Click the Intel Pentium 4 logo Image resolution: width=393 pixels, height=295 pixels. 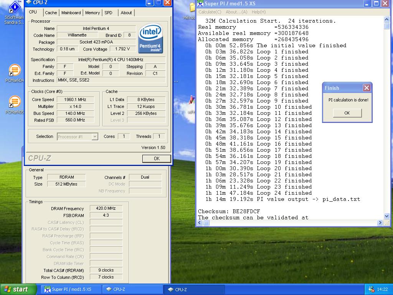pyautogui.click(x=151, y=38)
